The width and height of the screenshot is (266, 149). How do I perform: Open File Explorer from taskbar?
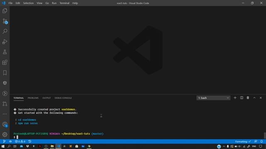point(52,146)
